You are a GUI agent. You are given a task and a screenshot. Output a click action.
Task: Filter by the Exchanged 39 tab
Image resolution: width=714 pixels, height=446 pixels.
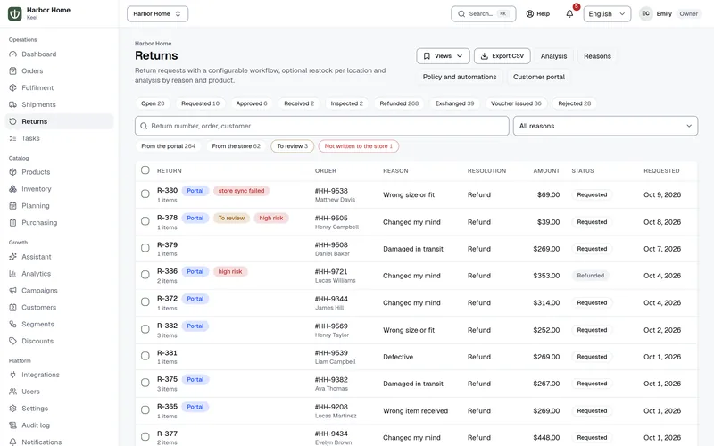coord(454,103)
